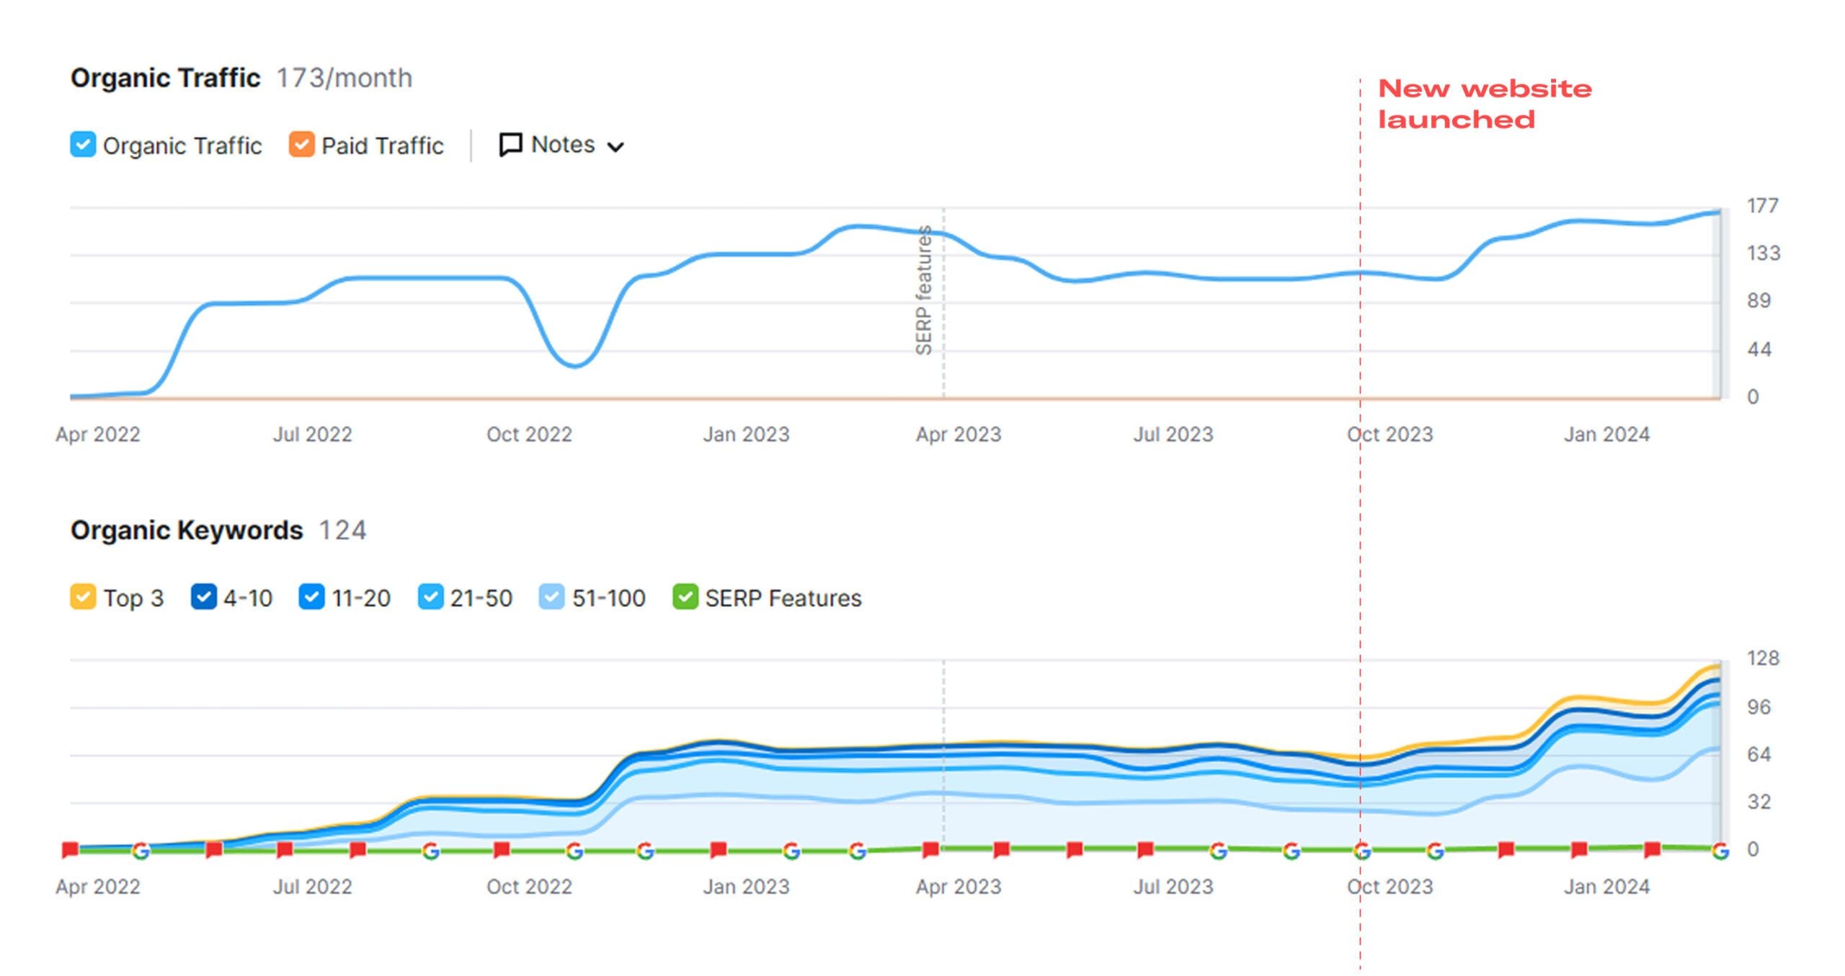Viewport: 1845px width, 976px height.
Task: Click Apr 2023 under the traffic chart
Action: (x=959, y=435)
